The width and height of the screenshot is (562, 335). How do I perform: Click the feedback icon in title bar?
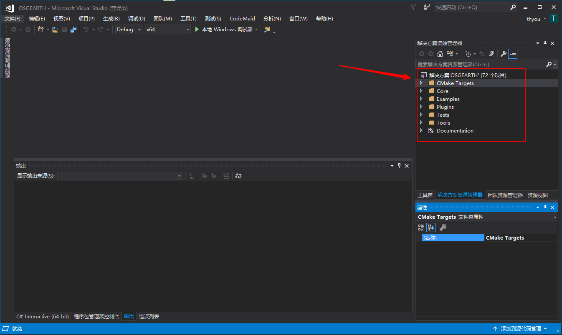tap(426, 7)
